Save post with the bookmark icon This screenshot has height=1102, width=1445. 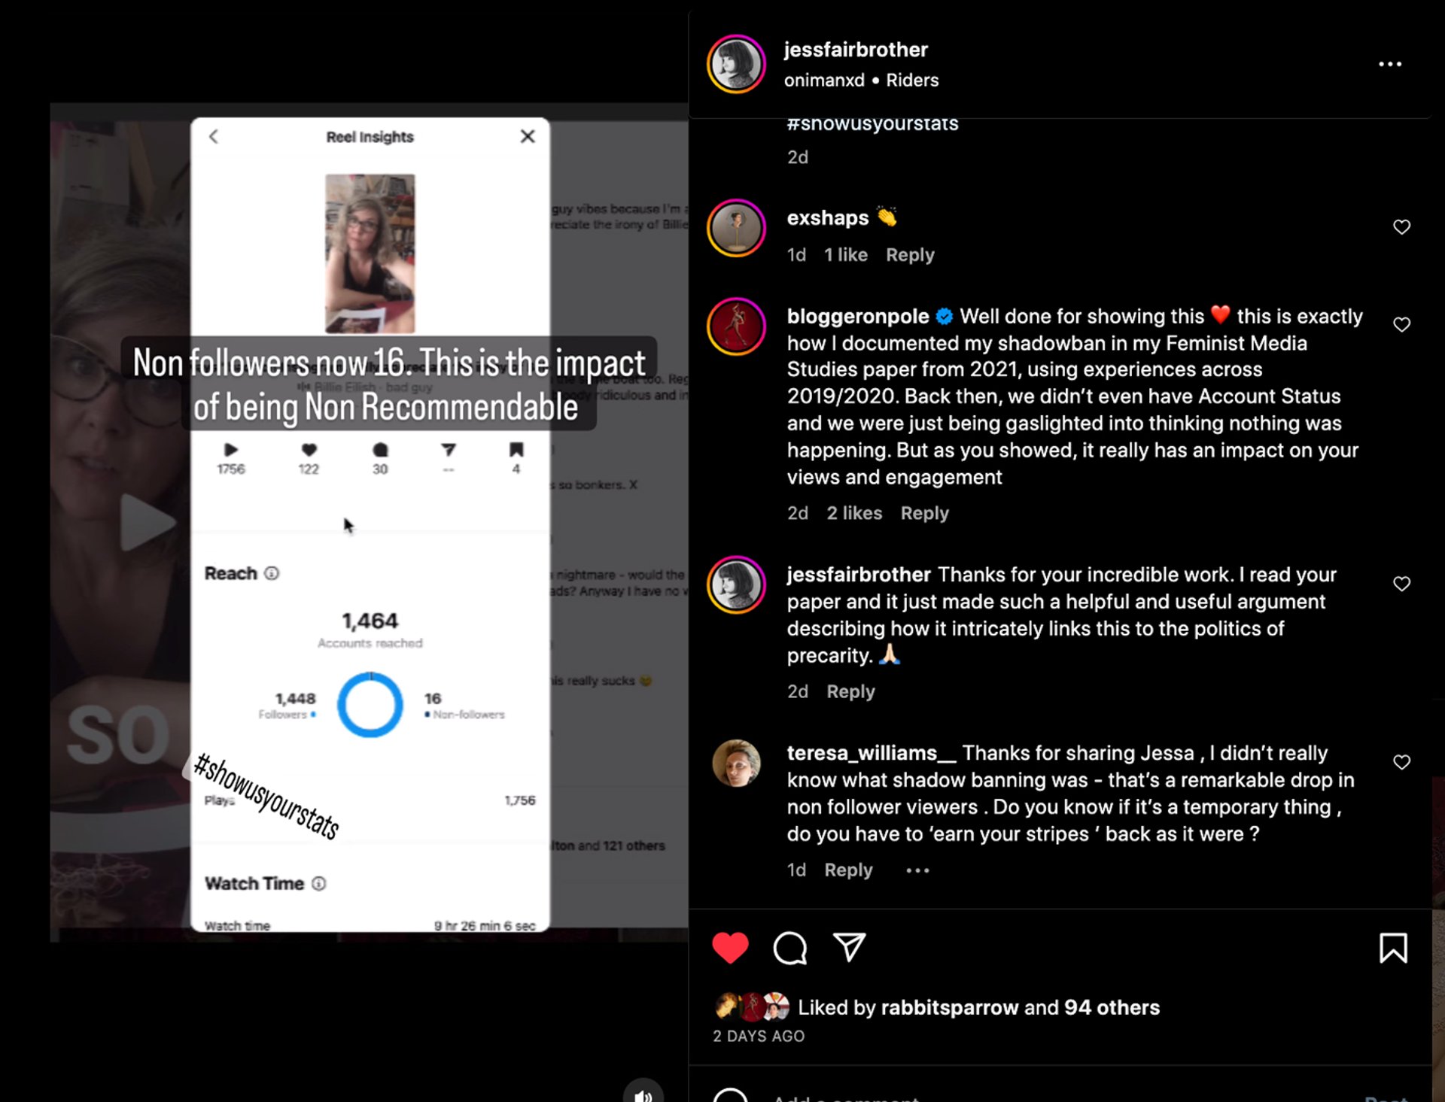(x=1392, y=948)
